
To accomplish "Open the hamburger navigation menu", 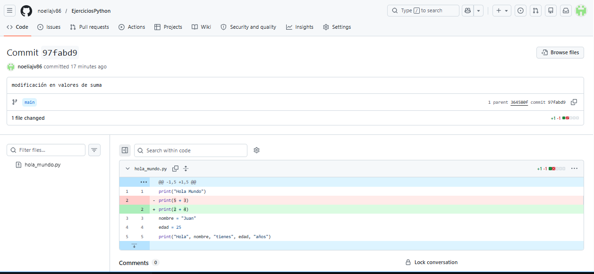I will (10, 10).
